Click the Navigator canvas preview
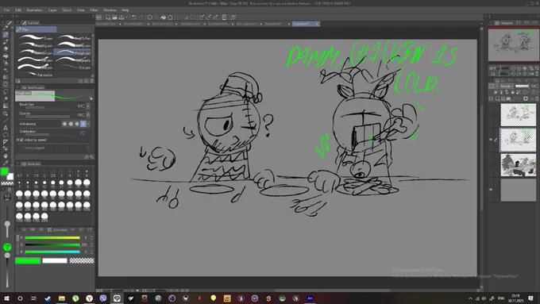 point(513,44)
